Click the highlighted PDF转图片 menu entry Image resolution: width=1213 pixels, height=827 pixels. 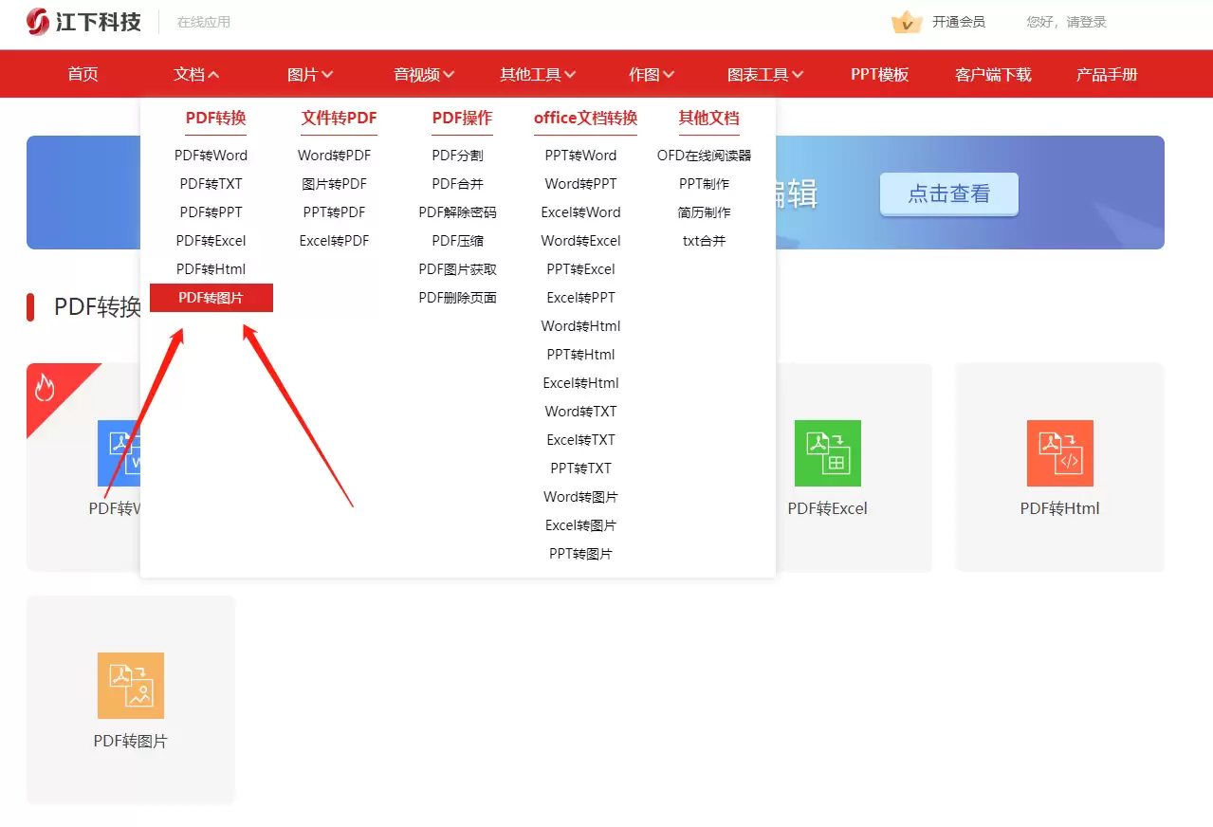[211, 297]
